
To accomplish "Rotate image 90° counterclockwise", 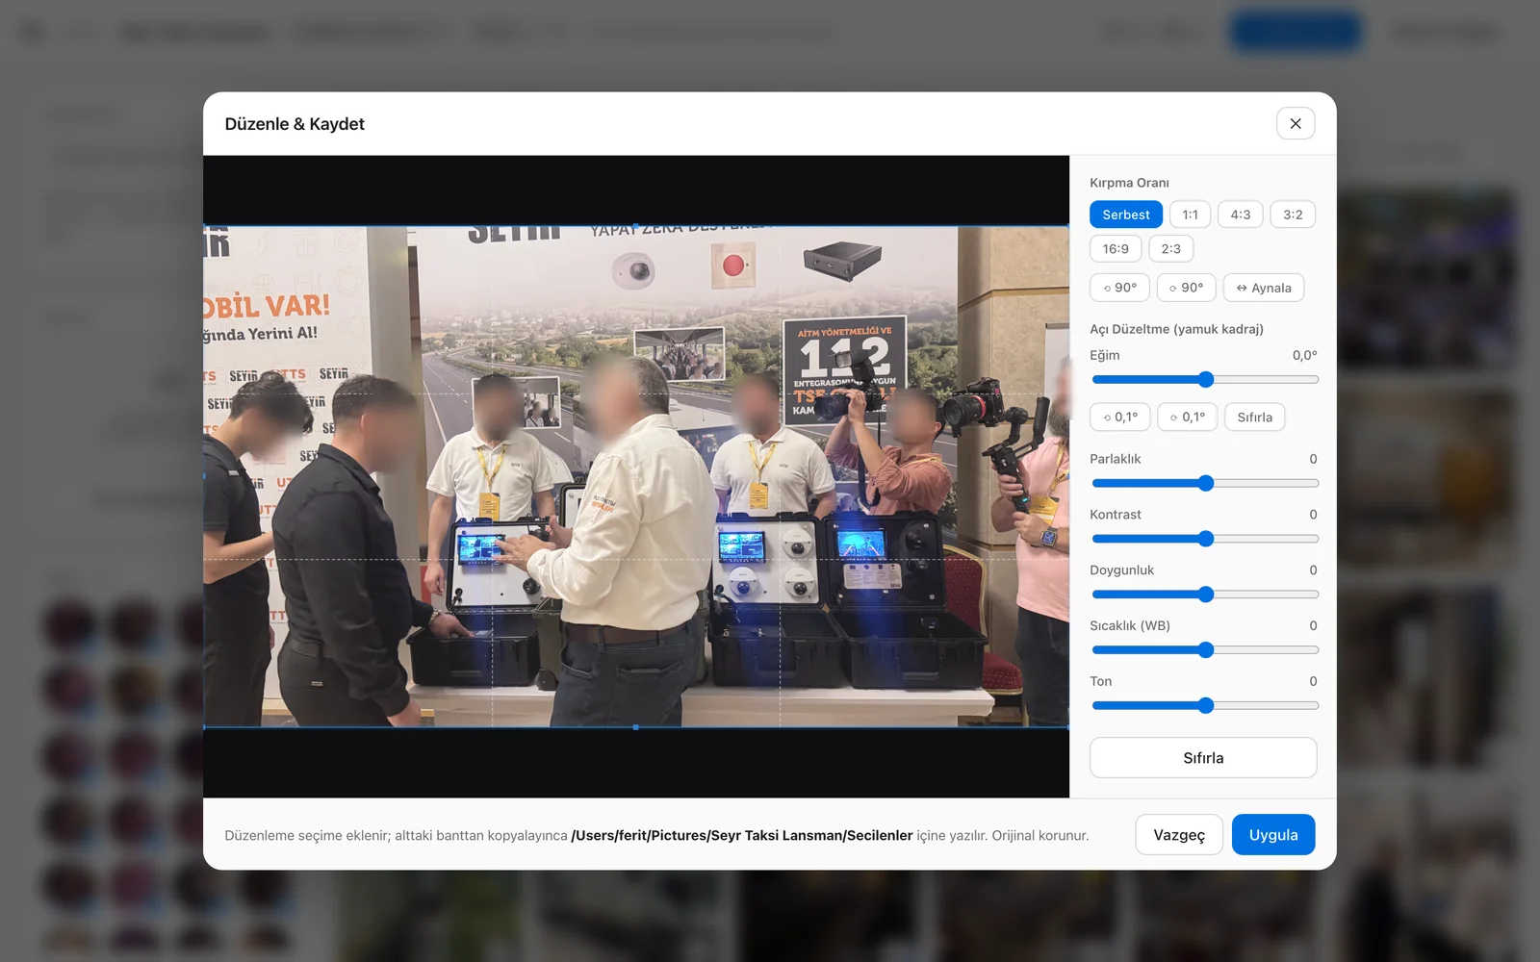I will click(1119, 288).
